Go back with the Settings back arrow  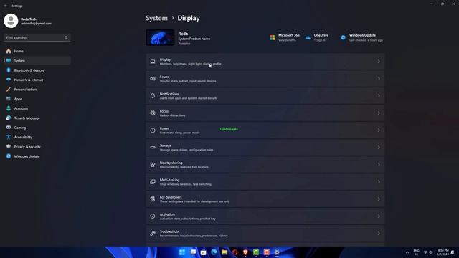5,6
